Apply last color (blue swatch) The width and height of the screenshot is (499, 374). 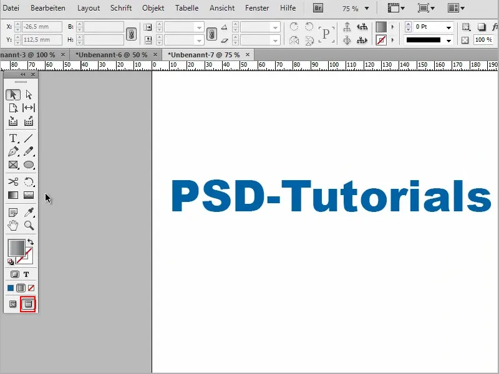(11, 288)
